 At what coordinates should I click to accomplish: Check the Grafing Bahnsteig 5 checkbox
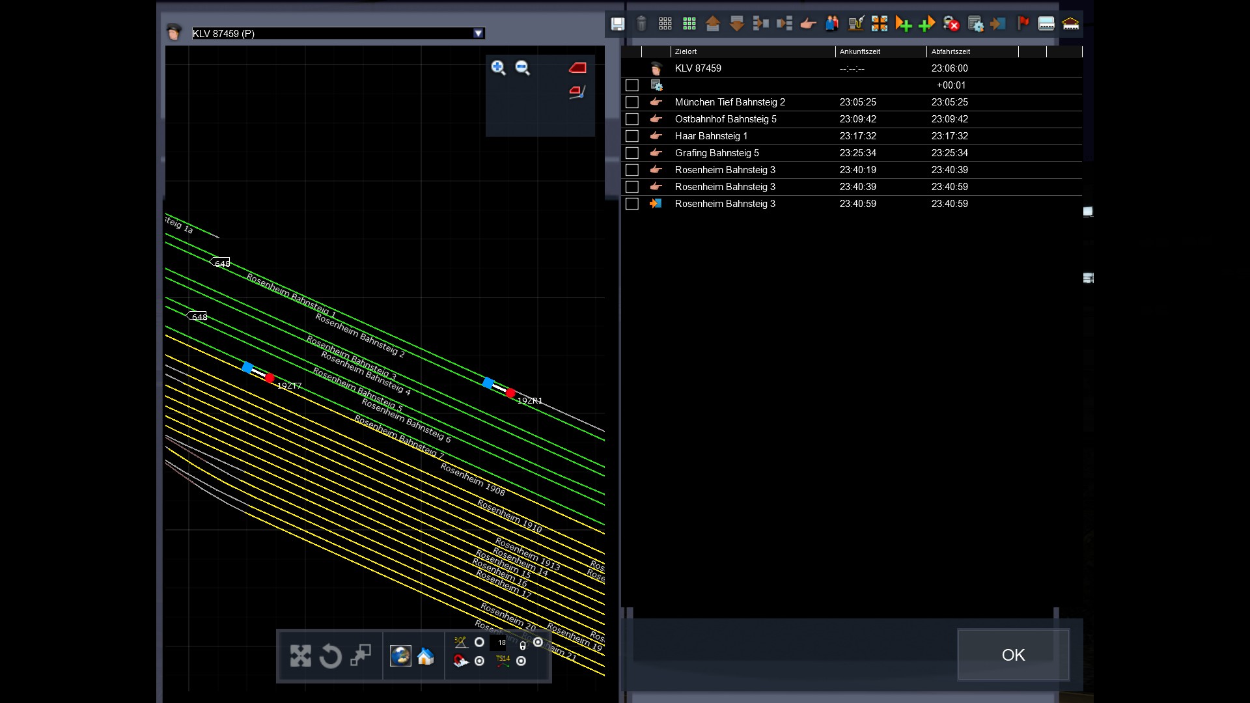(632, 153)
